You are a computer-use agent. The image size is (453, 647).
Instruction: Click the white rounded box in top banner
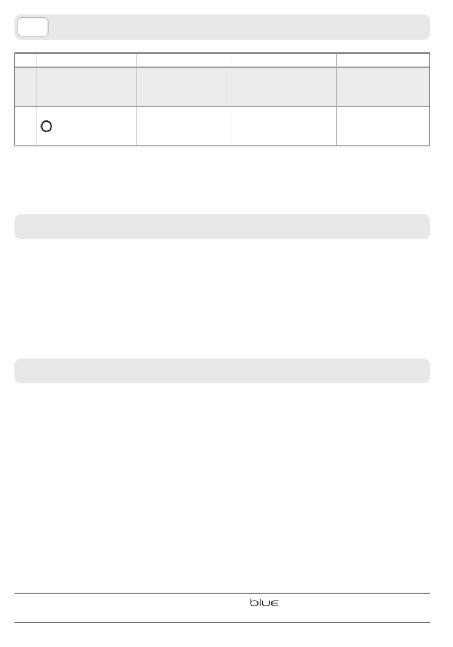[x=32, y=27]
